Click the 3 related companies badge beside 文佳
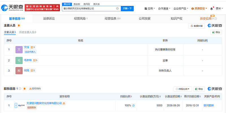The image size is (226, 113). 33,47
